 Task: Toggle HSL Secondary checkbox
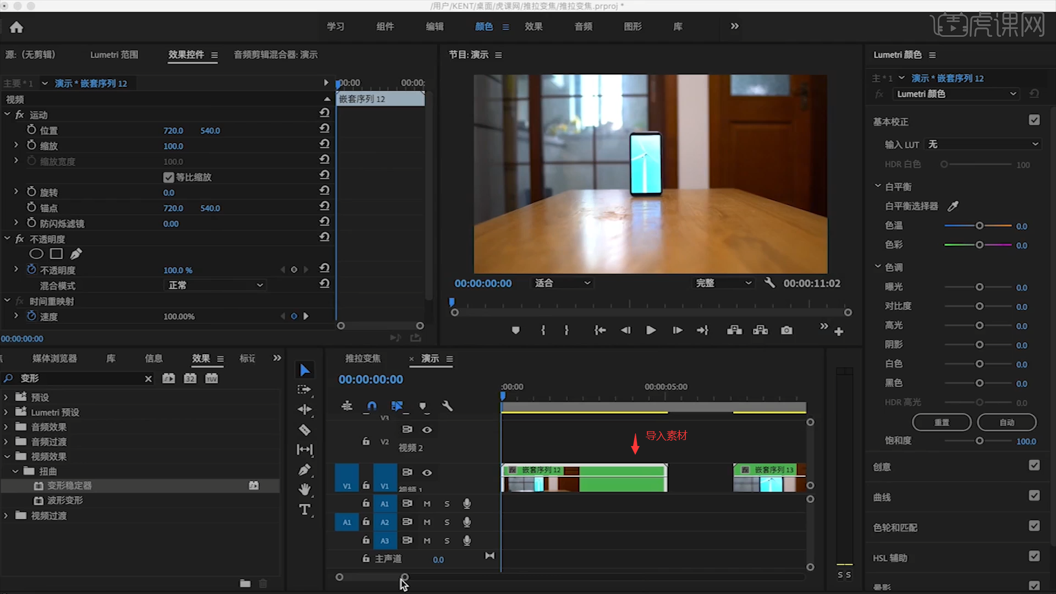pos(1034,556)
